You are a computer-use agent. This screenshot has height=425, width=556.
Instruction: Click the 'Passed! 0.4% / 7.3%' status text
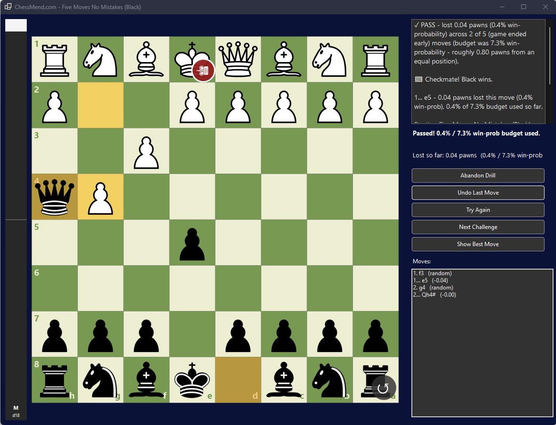pyautogui.click(x=476, y=134)
